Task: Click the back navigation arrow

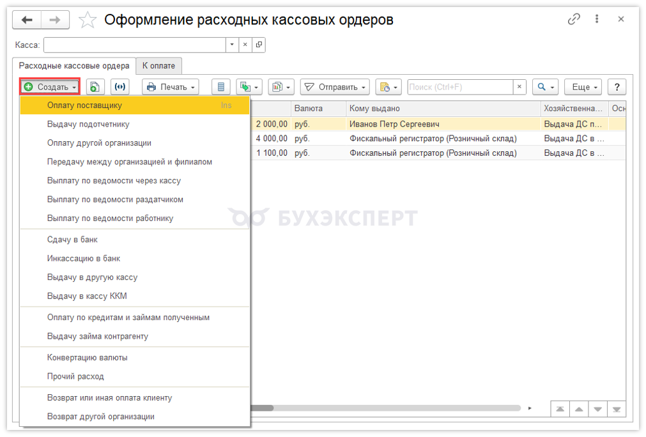Action: pyautogui.click(x=27, y=20)
